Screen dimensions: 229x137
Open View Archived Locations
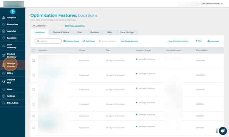(178, 41)
